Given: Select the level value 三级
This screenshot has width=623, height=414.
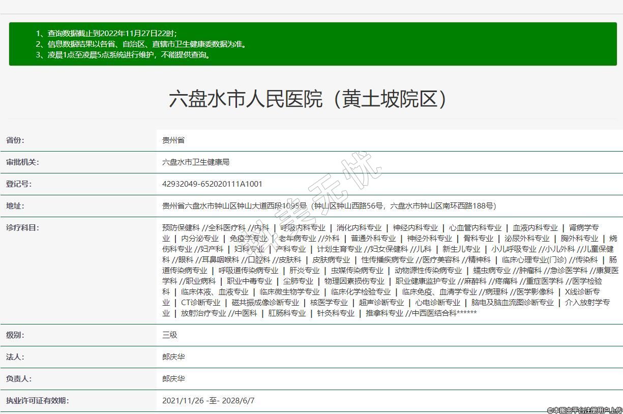Looking at the screenshot, I should pyautogui.click(x=170, y=335).
